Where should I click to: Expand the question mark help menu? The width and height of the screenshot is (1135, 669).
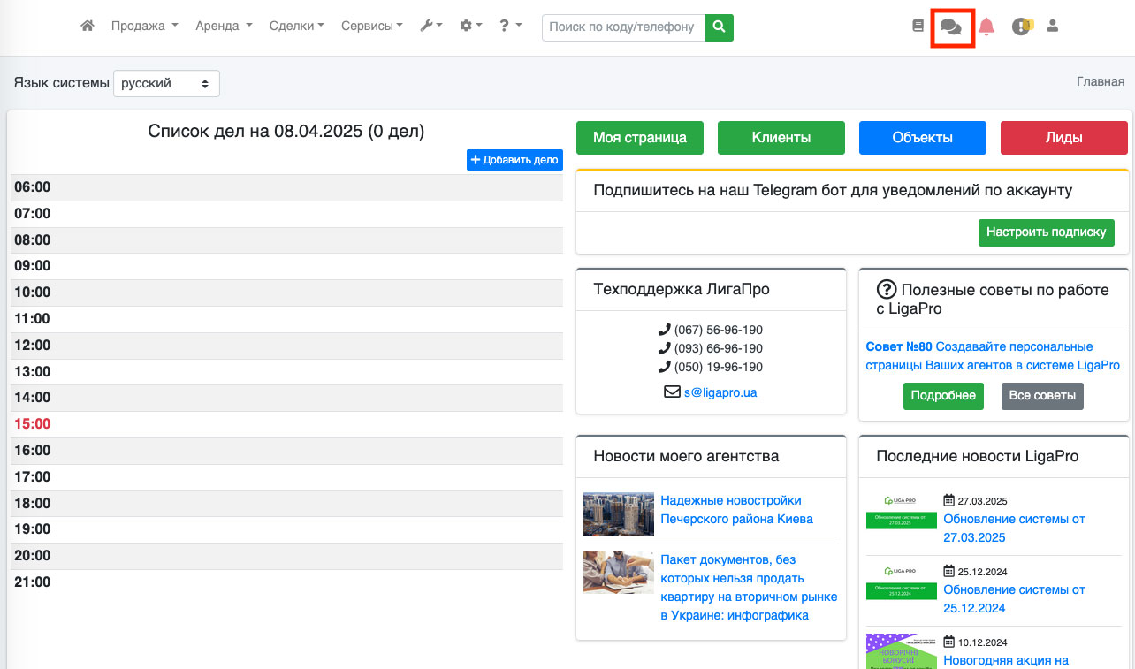[510, 27]
